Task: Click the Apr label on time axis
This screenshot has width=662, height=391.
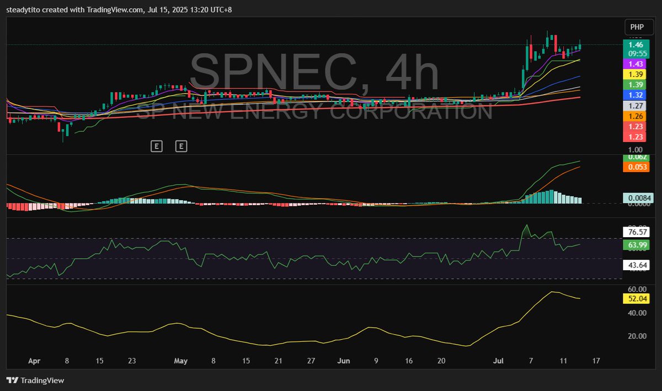Action: pos(34,361)
